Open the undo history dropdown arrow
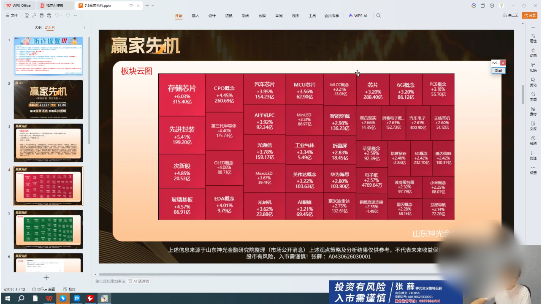This screenshot has width=542, height=304. pos(62,16)
